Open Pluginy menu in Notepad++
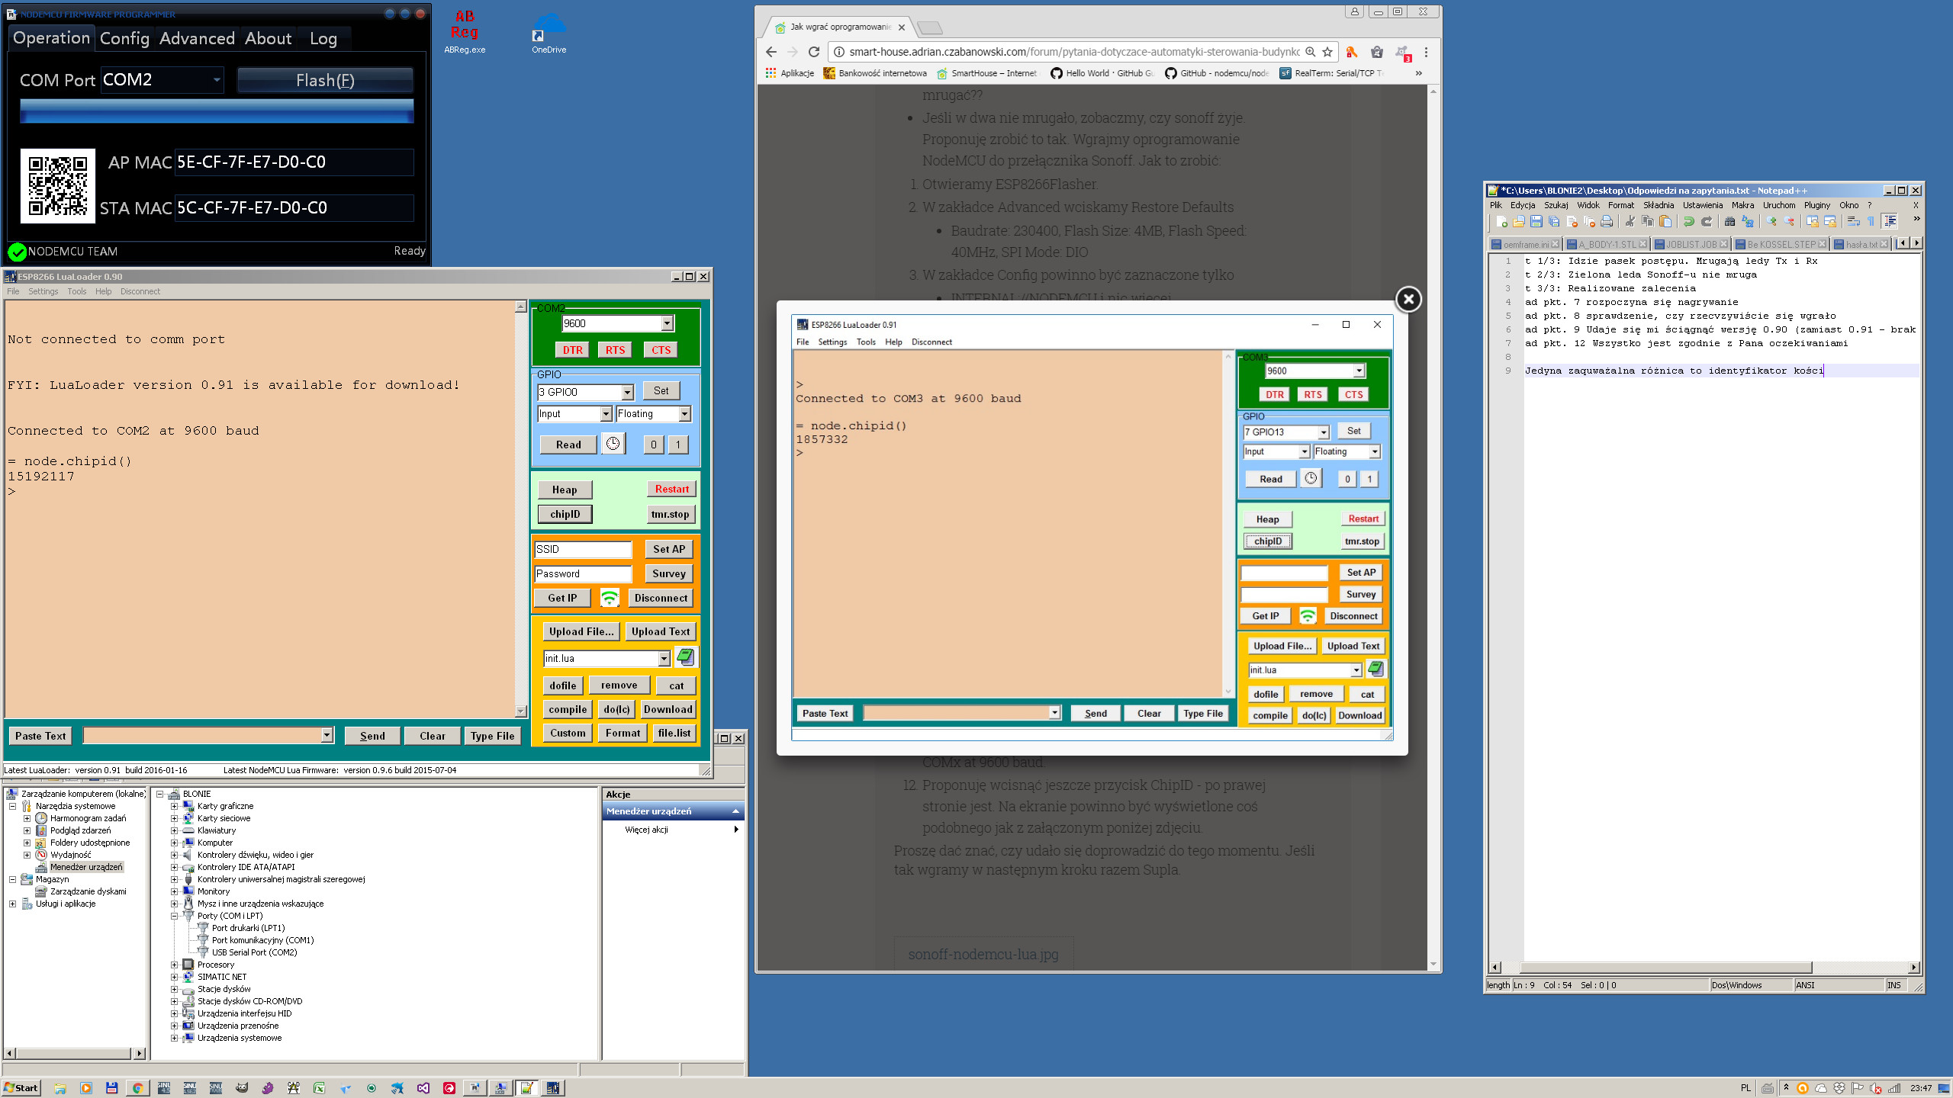This screenshot has height=1098, width=1953. point(1816,205)
